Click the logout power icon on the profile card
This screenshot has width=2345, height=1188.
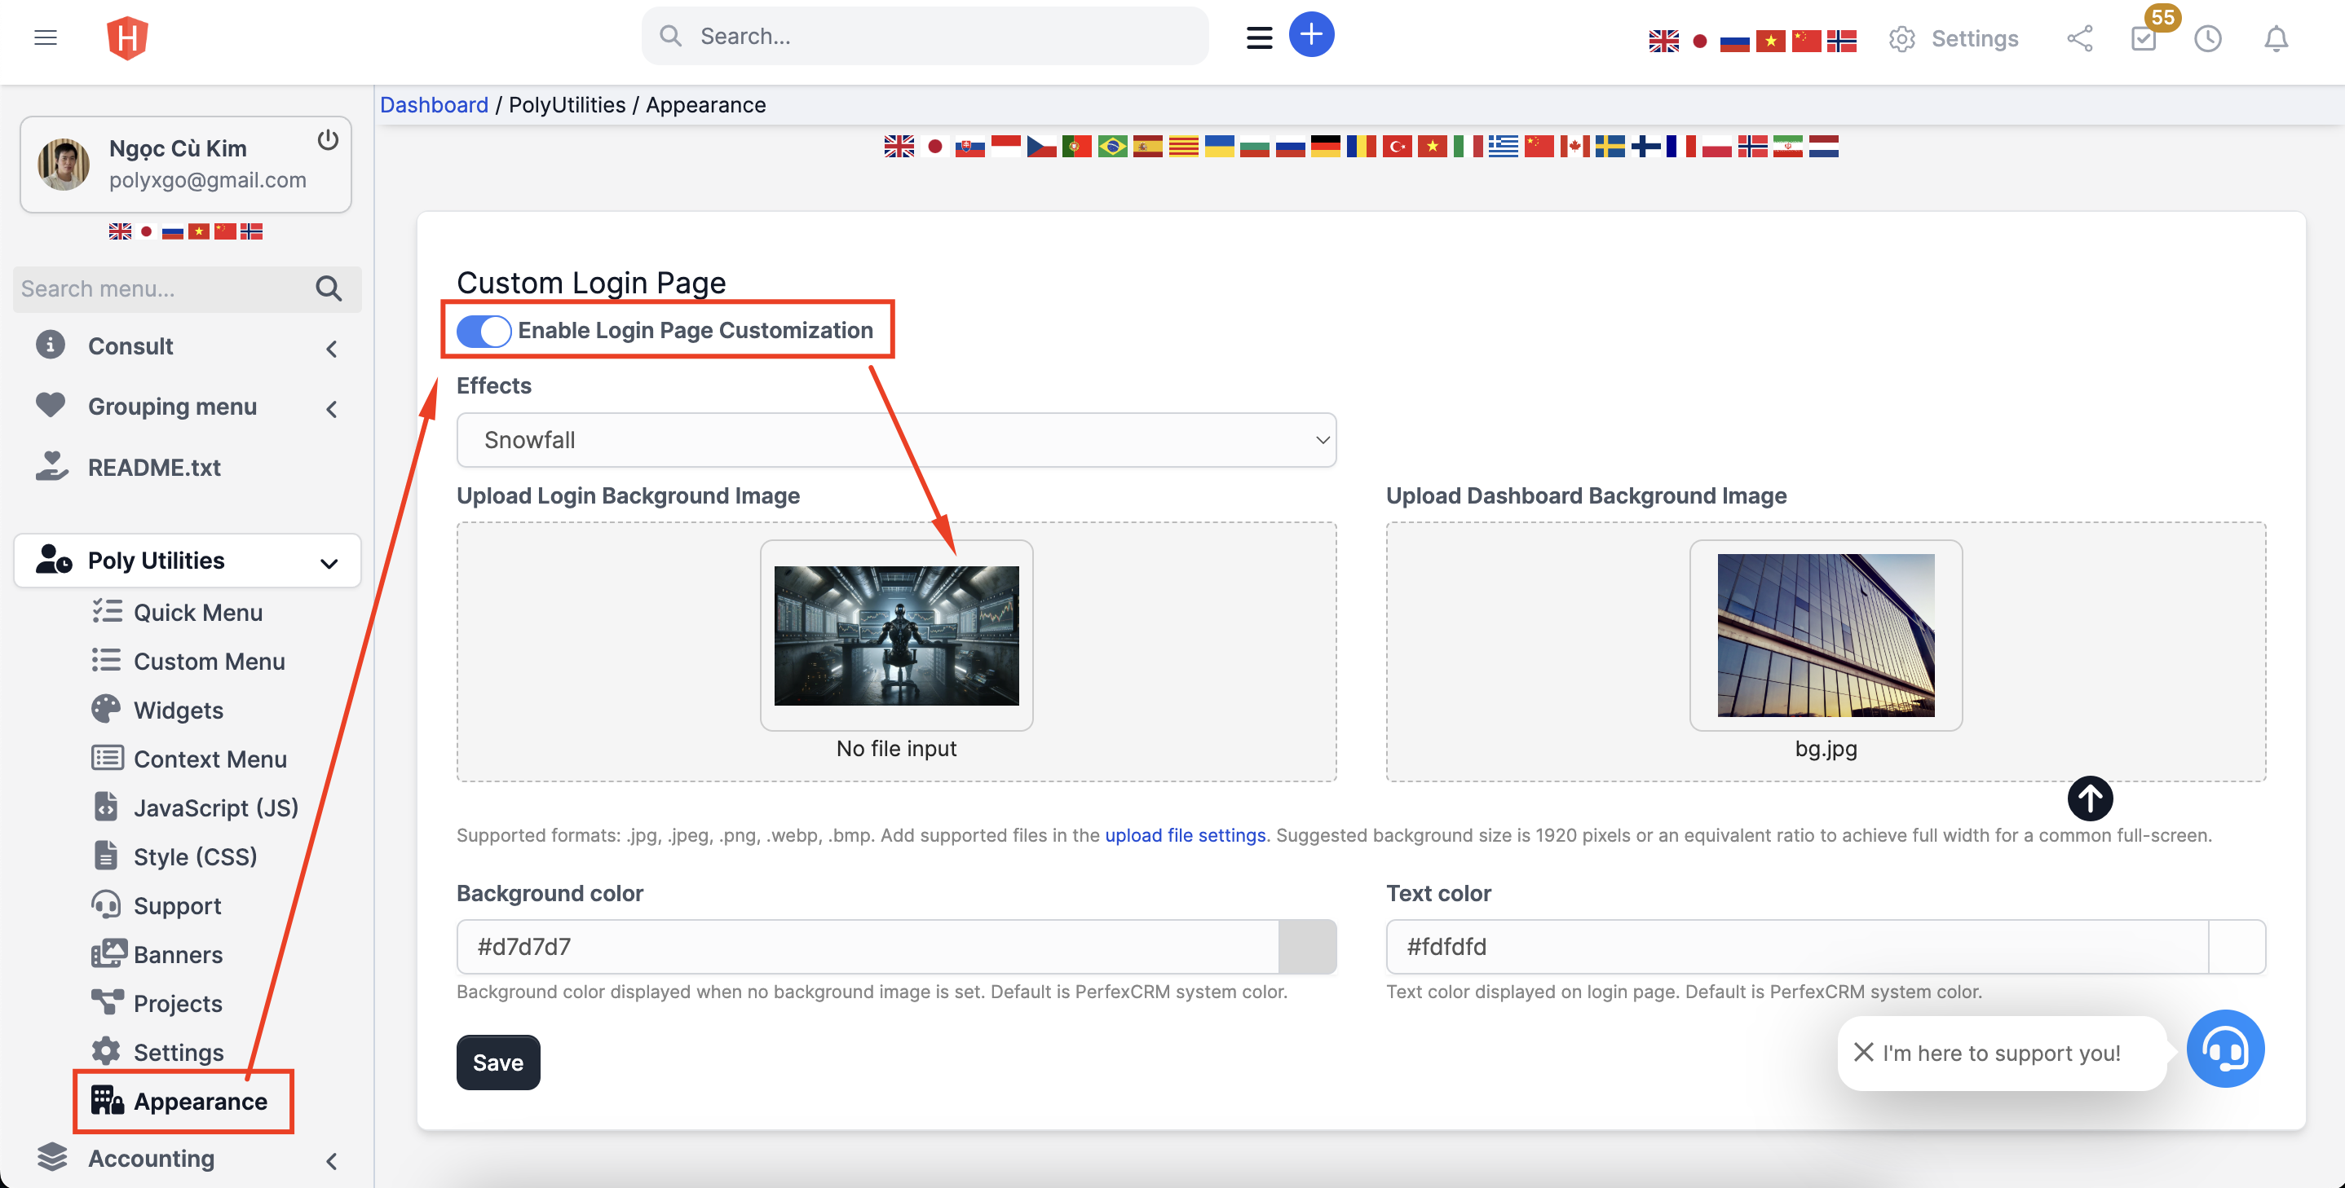click(328, 140)
